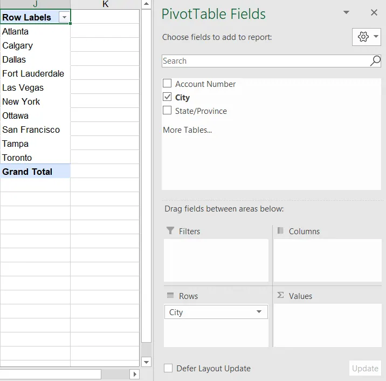
Task: Enable Defer Layout Update
Action: point(168,368)
